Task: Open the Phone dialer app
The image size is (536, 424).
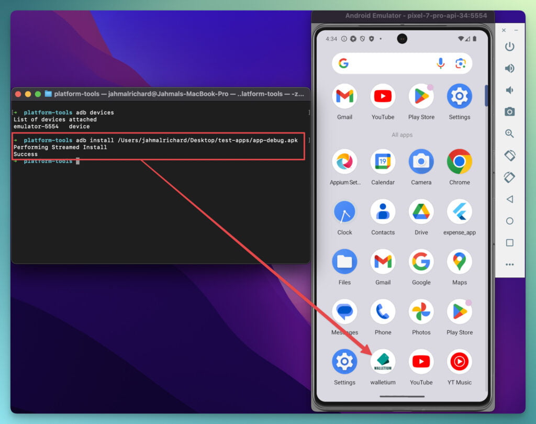Action: [x=383, y=312]
